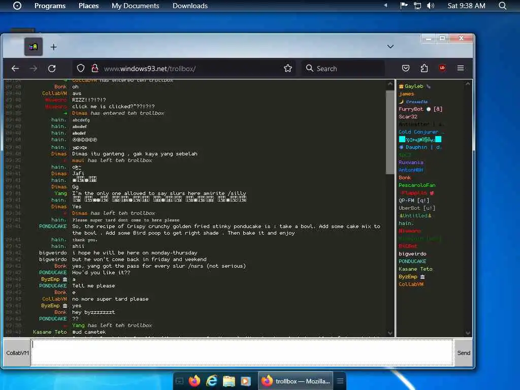Click the padlock site security icon
Viewport: 520px width, 390px height.
[95, 69]
